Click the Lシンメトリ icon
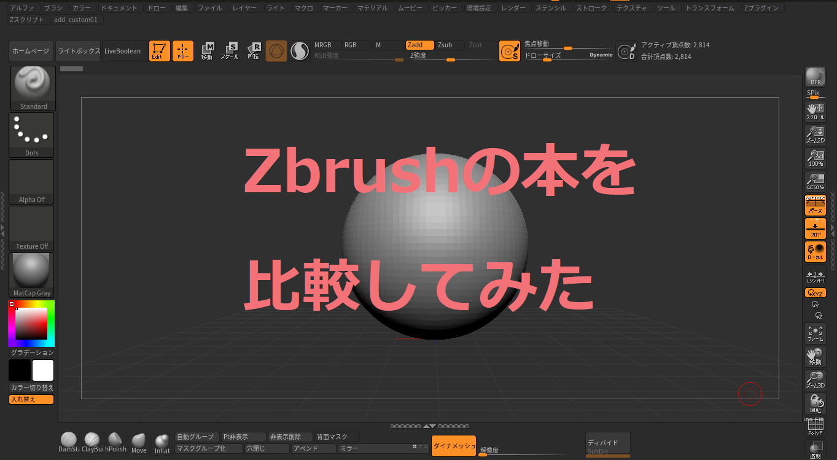Screen dimensions: 837x460 point(816,276)
